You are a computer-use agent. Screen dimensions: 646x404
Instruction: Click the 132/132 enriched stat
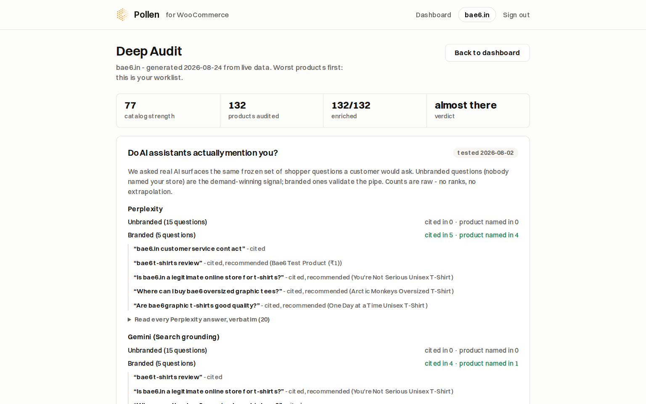(x=375, y=110)
